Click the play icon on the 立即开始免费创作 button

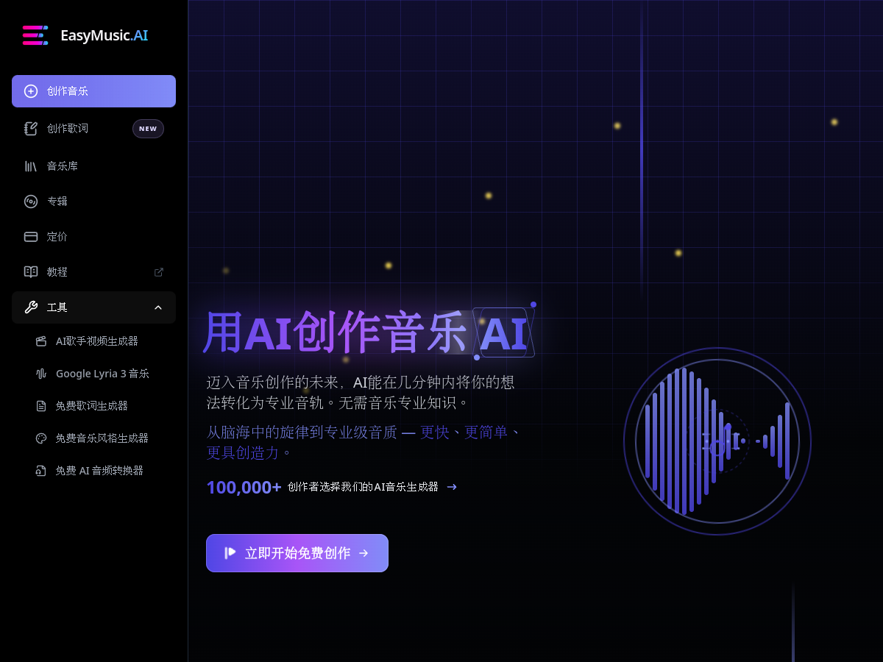[230, 553]
